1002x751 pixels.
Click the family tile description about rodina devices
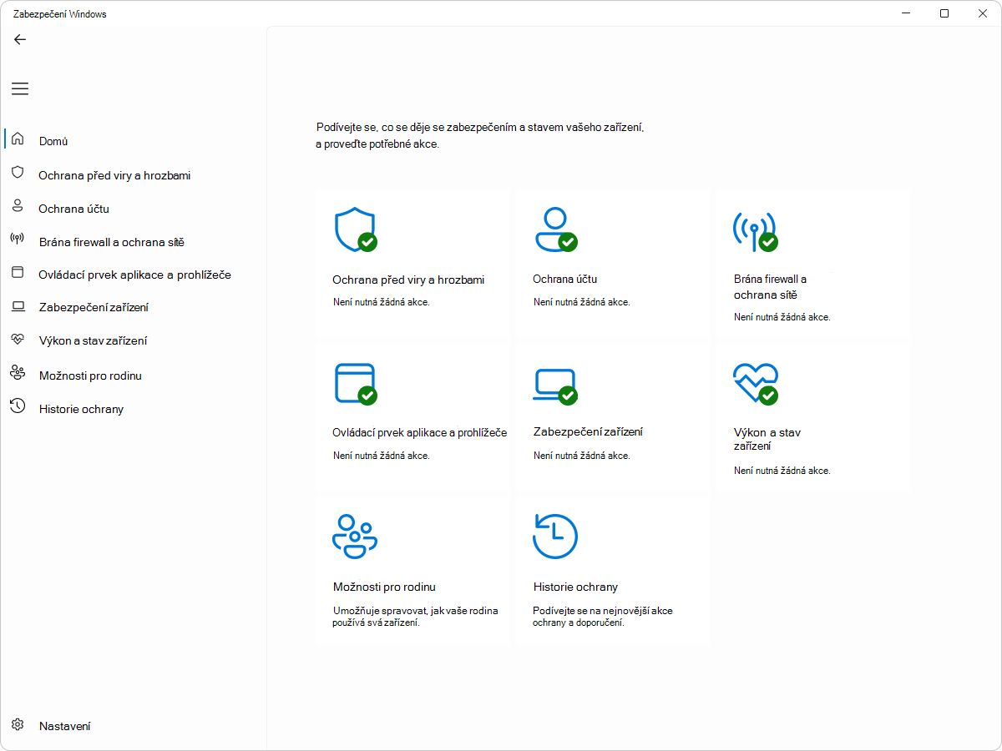point(416,617)
